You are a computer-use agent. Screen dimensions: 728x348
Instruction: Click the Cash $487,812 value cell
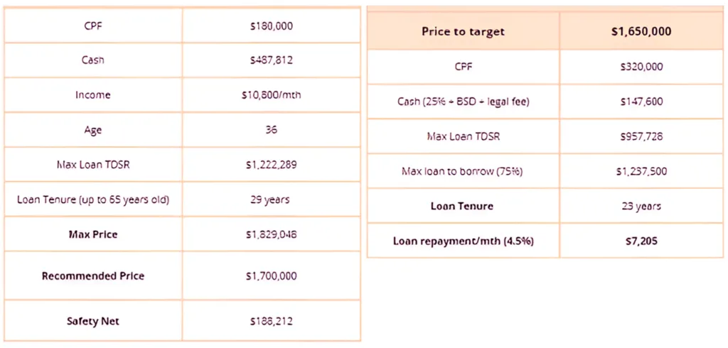[271, 60]
